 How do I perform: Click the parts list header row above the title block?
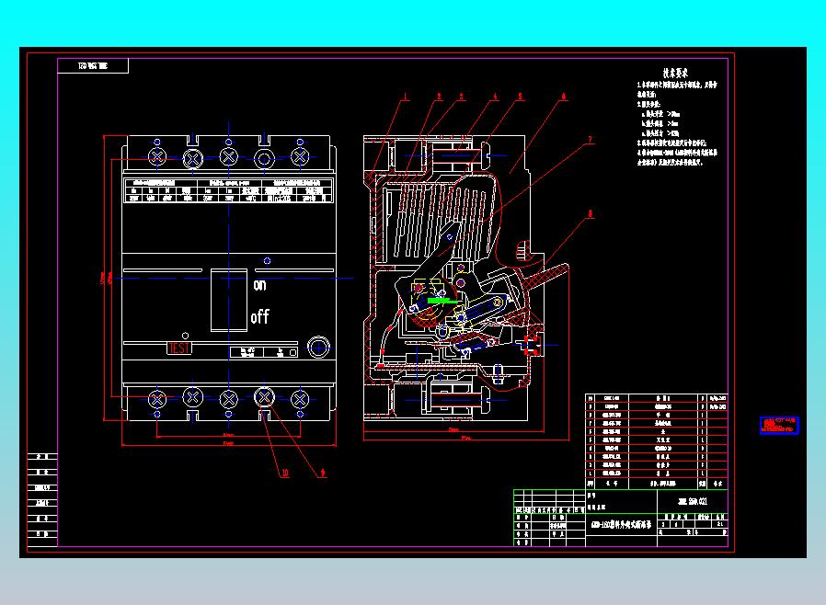657,484
